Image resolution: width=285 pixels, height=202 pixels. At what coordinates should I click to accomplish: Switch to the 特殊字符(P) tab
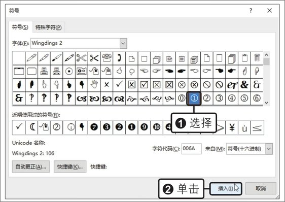click(49, 27)
